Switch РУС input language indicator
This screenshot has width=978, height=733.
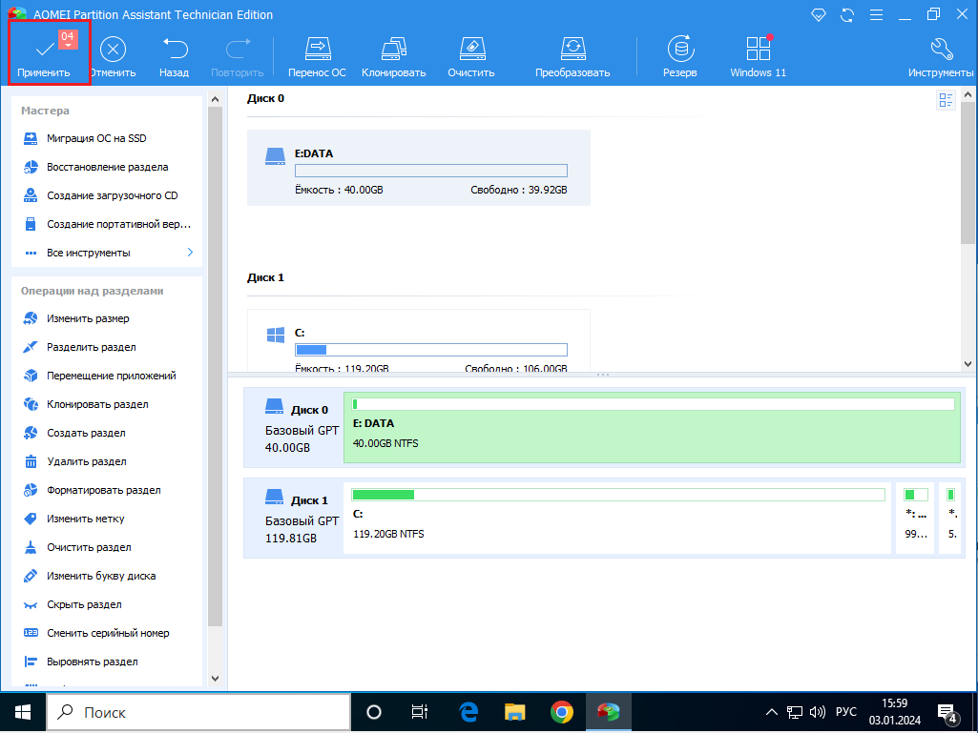tap(845, 712)
